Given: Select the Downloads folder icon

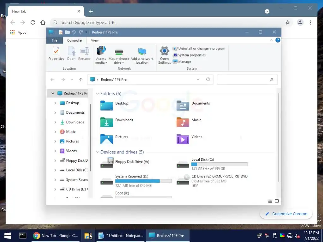Looking at the screenshot, I should (107, 122).
